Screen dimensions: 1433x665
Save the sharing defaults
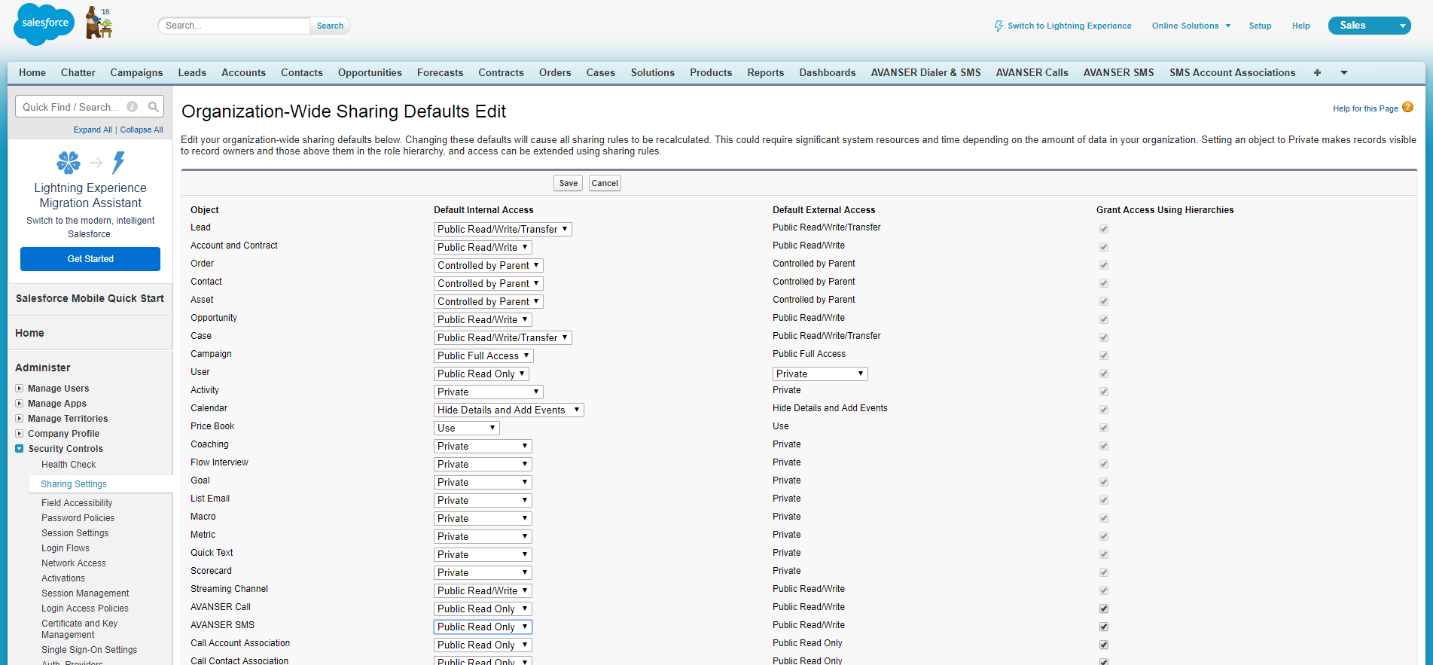point(569,183)
